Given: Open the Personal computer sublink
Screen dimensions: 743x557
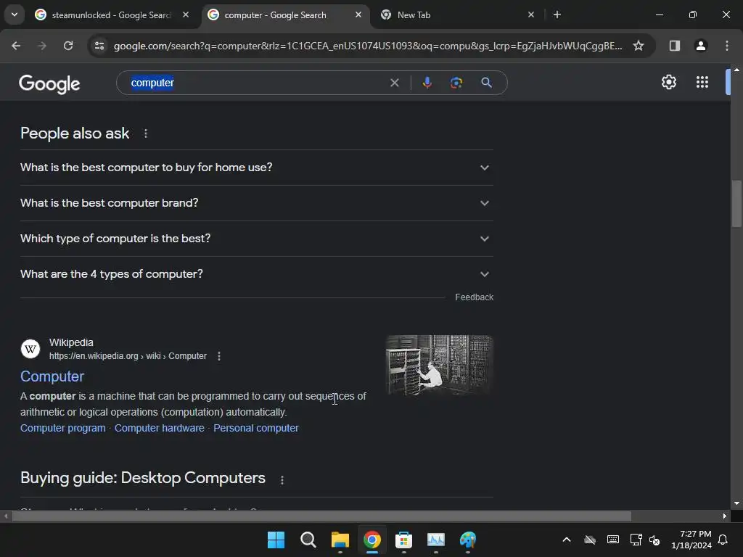Looking at the screenshot, I should pos(256,428).
